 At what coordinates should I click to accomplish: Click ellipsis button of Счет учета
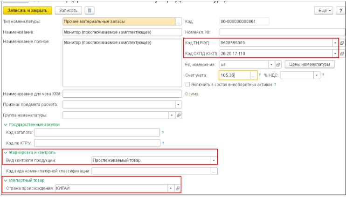(x=254, y=75)
